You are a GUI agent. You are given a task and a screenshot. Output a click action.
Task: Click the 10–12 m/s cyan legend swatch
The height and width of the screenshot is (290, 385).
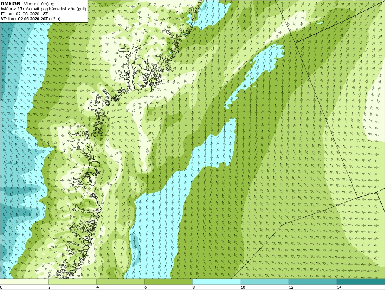(265, 282)
